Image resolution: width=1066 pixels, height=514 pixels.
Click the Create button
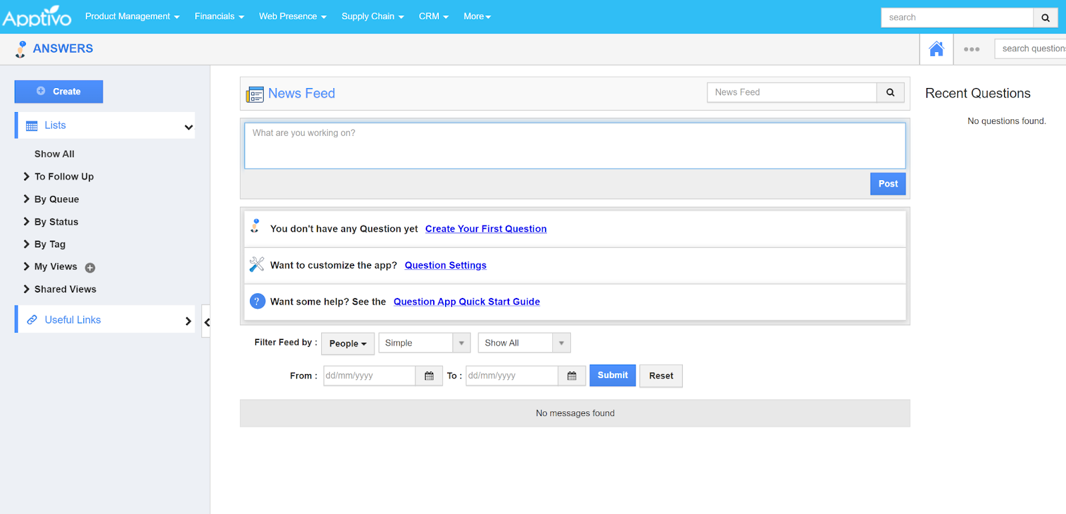(59, 91)
